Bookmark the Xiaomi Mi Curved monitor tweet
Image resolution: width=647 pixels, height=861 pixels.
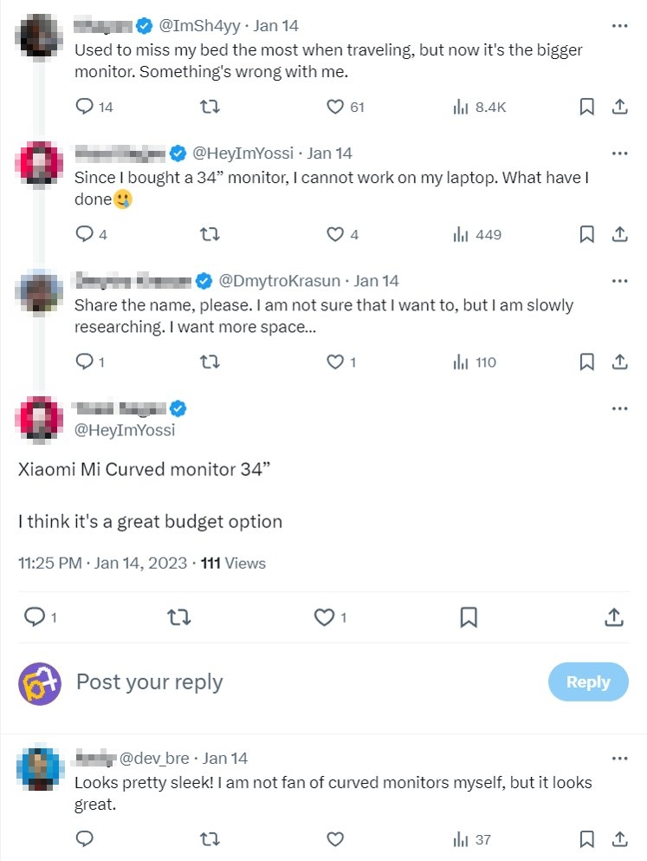click(x=469, y=617)
